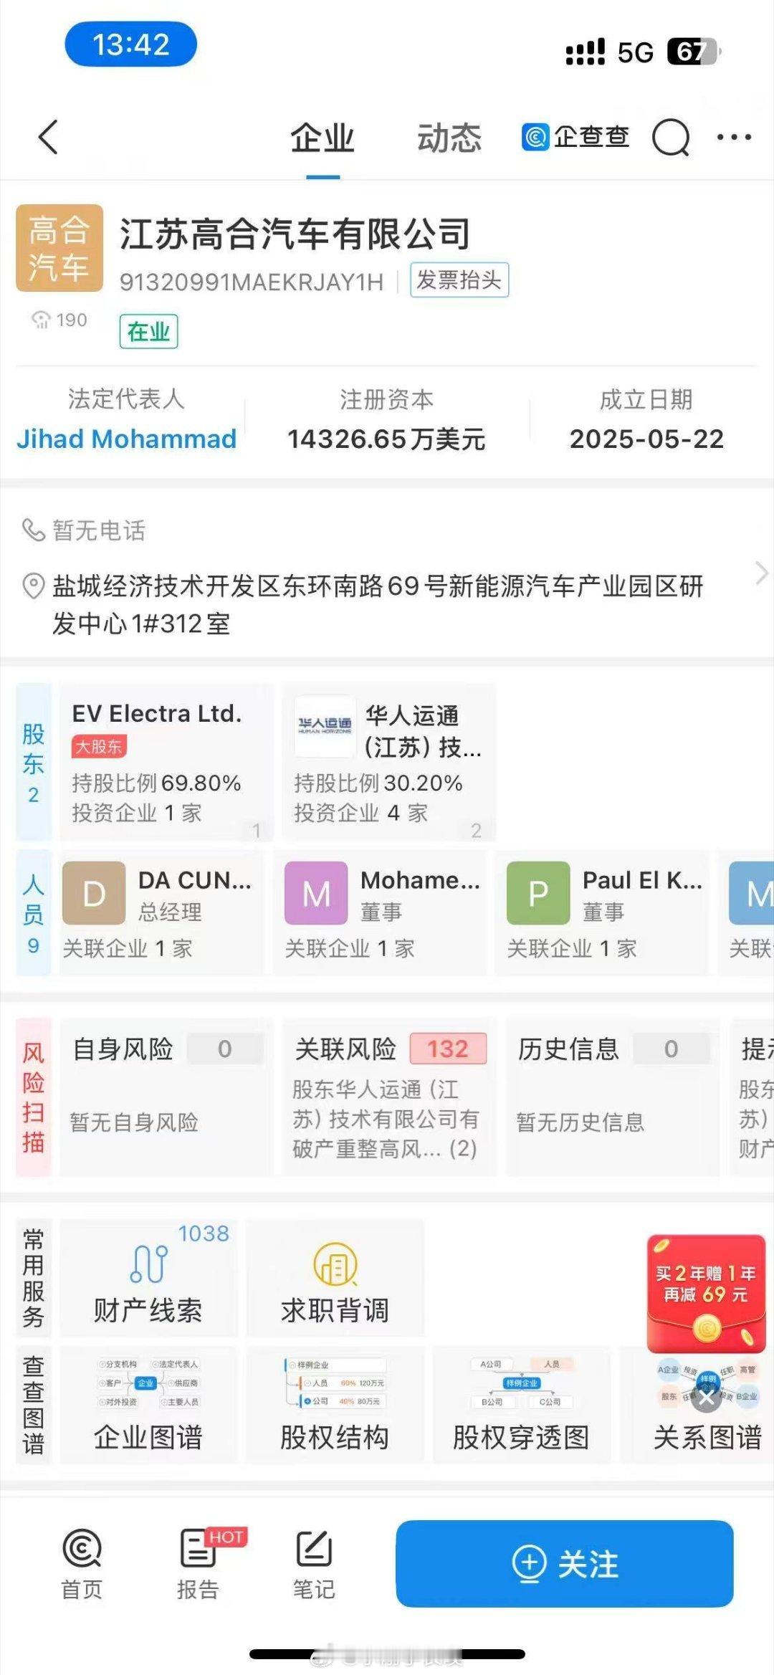Screen dimensions: 774x1675
Task: Tap the 发票抬头 button
Action: click(459, 280)
